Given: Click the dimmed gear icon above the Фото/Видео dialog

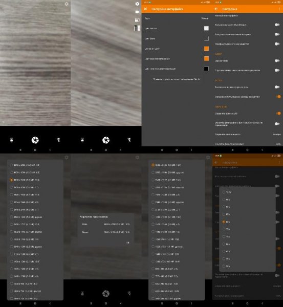Looking at the screenshot, I should [x=137, y=158].
